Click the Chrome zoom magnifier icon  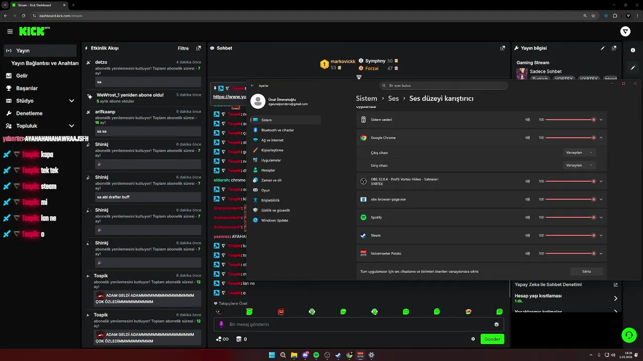click(x=585, y=16)
